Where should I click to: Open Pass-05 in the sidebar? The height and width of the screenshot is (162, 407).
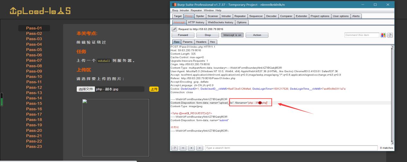pos(34,49)
